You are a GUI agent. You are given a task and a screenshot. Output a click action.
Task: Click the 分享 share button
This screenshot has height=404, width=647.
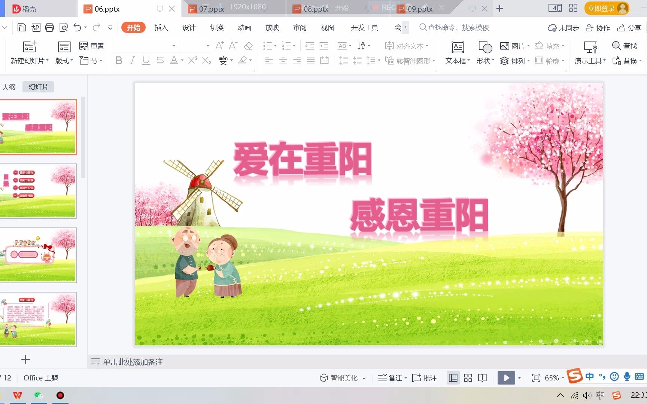[629, 28]
